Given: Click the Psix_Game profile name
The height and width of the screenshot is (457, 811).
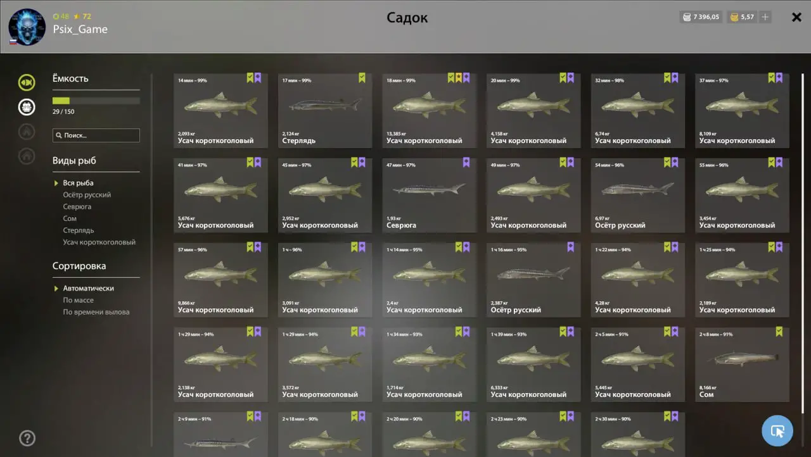Looking at the screenshot, I should tap(80, 29).
